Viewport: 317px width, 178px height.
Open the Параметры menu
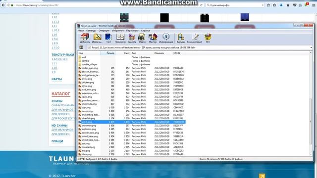pyautogui.click(x=132, y=31)
